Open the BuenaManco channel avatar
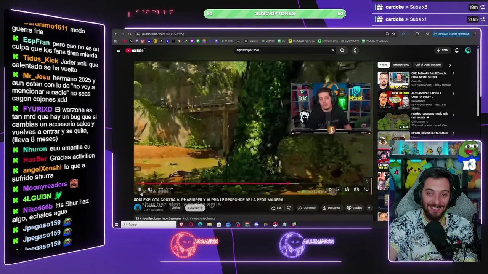488x274 pixels. (138, 208)
